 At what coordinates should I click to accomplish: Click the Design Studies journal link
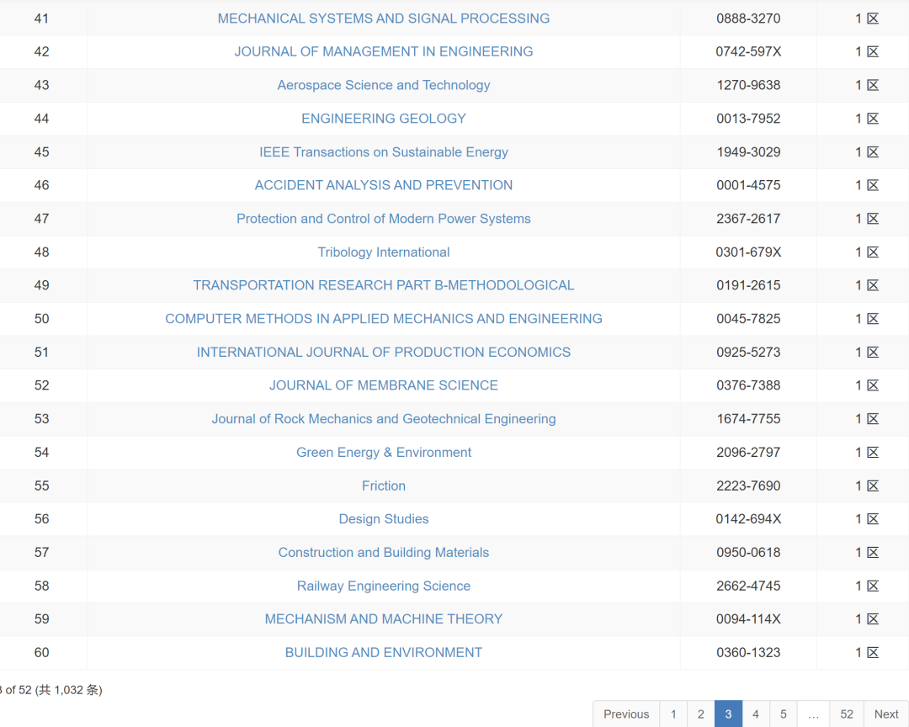click(383, 519)
